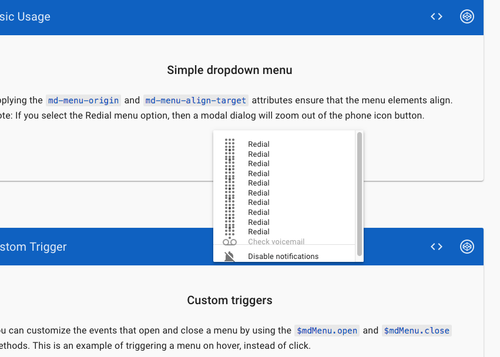Select the first Redial menu option

259,144
